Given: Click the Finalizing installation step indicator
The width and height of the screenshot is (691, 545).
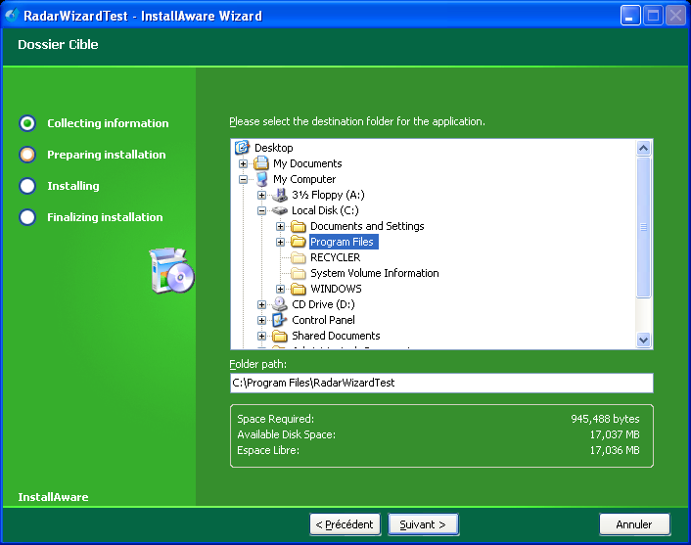Looking at the screenshot, I should tap(27, 217).
